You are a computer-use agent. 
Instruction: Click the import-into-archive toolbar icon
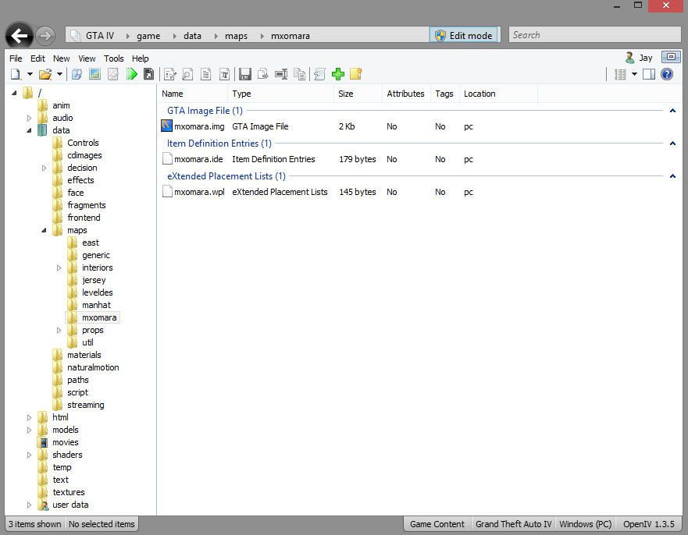coord(320,74)
